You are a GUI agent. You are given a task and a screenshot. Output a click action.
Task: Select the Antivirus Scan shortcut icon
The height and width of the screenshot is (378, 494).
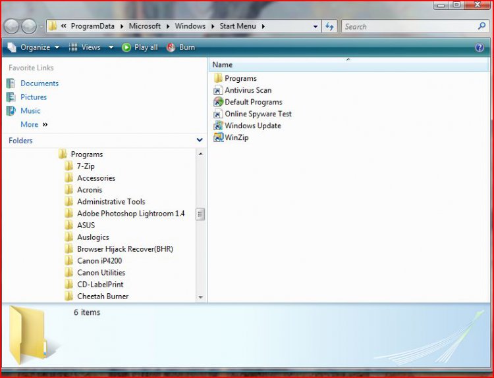[x=218, y=90]
